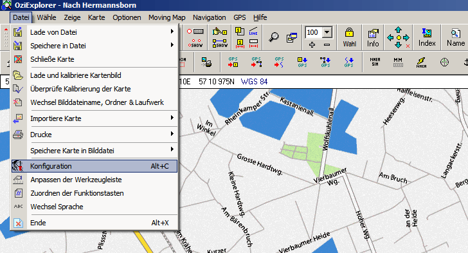The width and height of the screenshot is (468, 253).
Task: Select Lade und kalibriere Kartenbild
Action: 94,75
